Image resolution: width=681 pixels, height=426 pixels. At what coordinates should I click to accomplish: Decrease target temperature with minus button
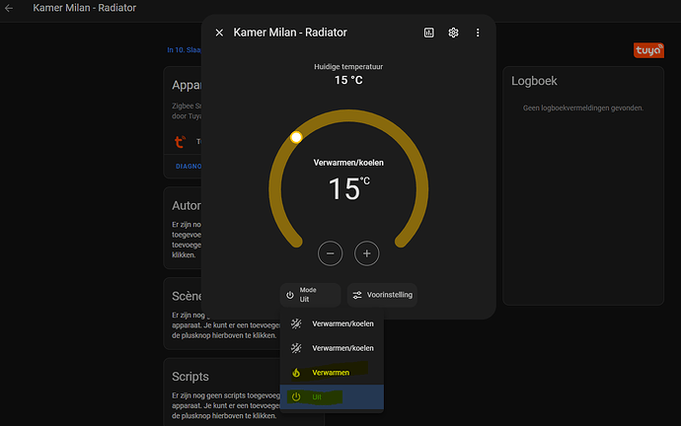pyautogui.click(x=330, y=253)
